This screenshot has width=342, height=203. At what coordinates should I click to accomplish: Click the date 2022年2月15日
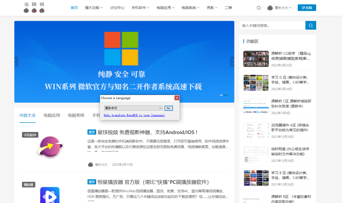point(122,165)
